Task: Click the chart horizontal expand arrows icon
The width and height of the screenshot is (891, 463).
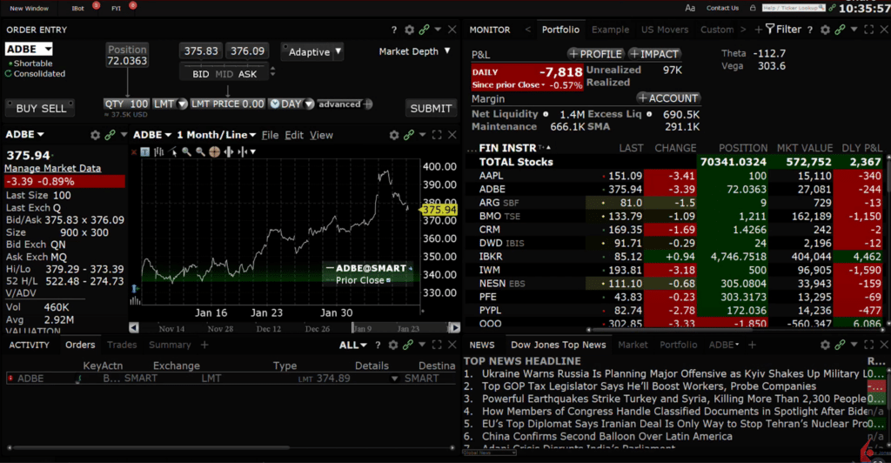Action: click(x=229, y=151)
